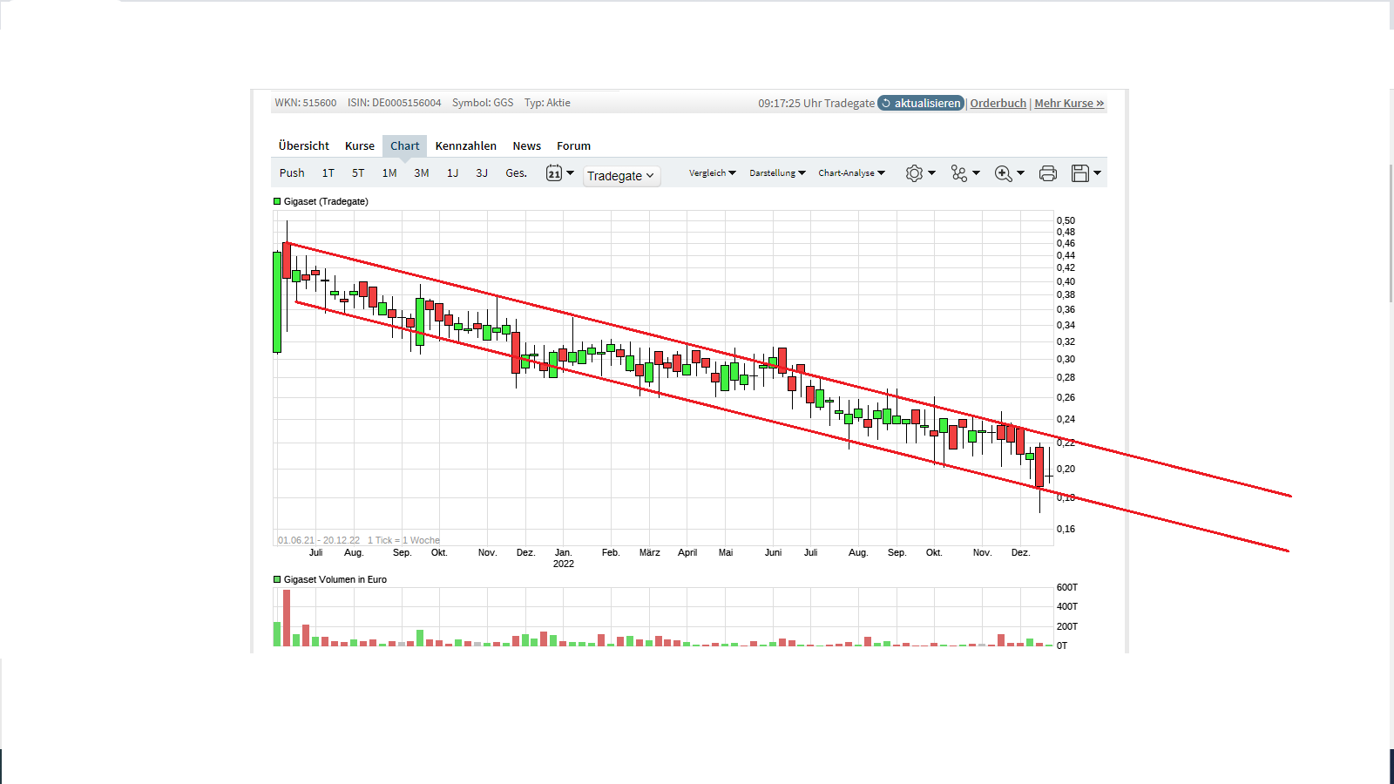
Task: Click the 1 Tick = 1 Woche text
Action: pos(403,540)
